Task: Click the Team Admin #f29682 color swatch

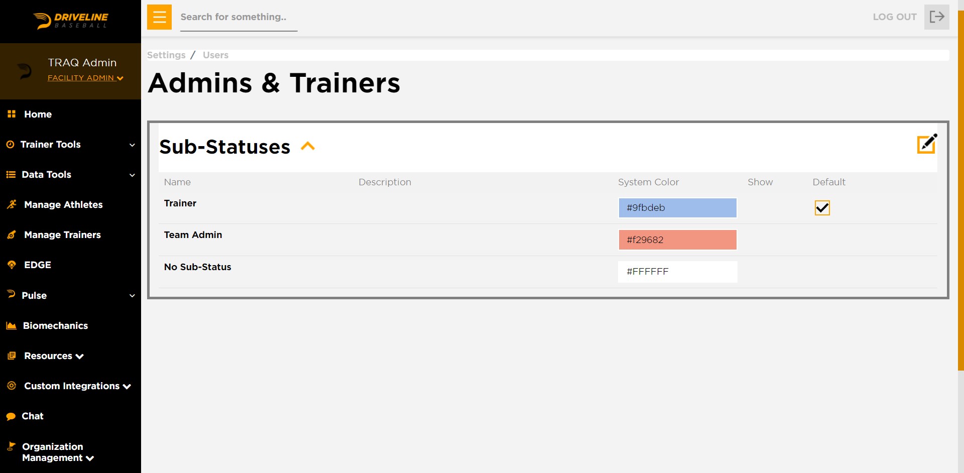Action: tap(677, 240)
